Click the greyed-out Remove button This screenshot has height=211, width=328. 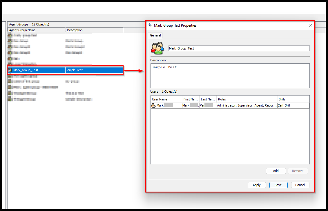tap(298, 171)
